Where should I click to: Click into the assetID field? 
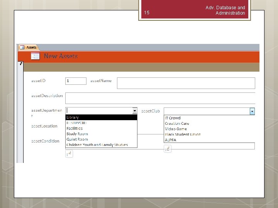(76, 81)
